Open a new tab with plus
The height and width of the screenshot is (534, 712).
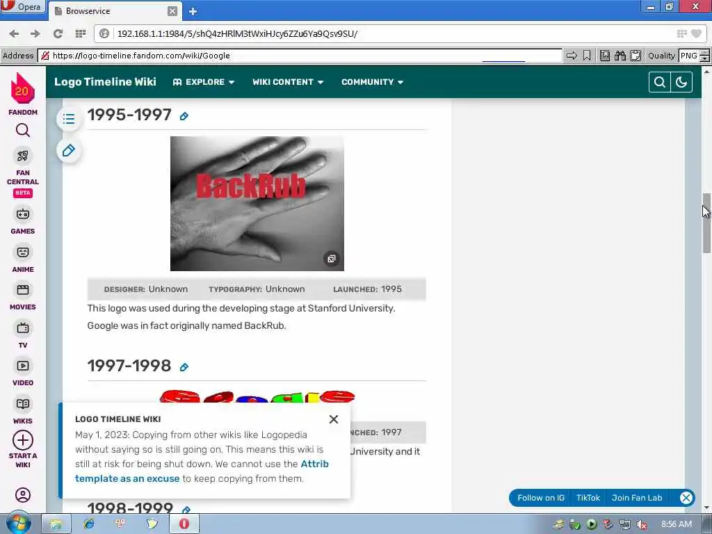tap(193, 11)
